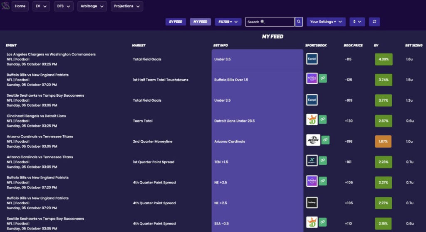Click the 1.0u bet sizing value

409,141
